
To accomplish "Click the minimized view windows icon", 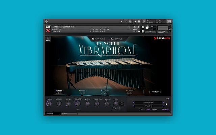I will [x=144, y=22].
